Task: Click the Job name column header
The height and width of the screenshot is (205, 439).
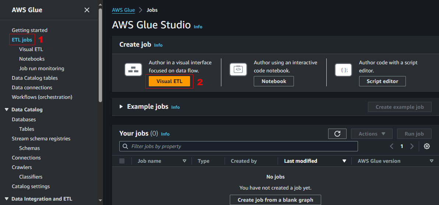Action: pyautogui.click(x=149, y=161)
